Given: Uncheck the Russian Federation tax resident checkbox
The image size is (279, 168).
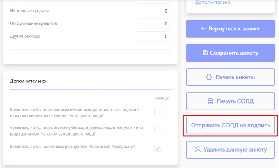Looking at the screenshot, I should tap(158, 148).
